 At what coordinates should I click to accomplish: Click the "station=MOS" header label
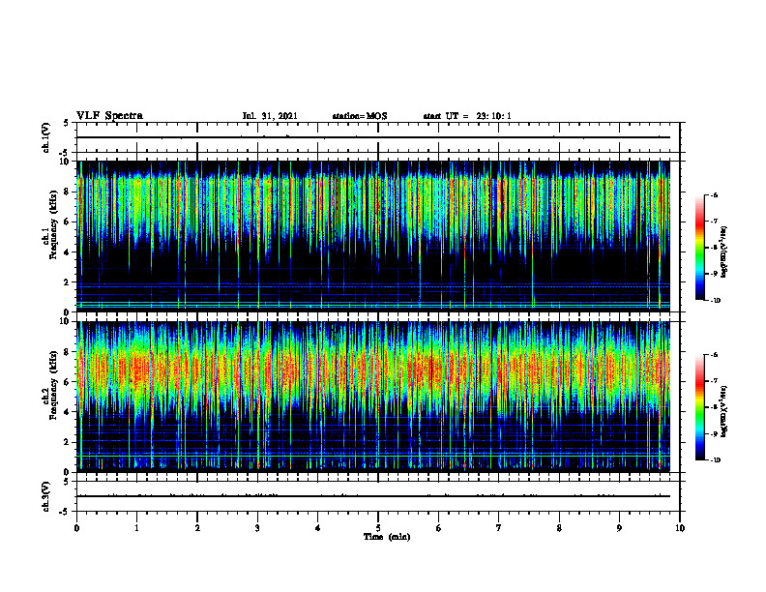click(x=360, y=116)
